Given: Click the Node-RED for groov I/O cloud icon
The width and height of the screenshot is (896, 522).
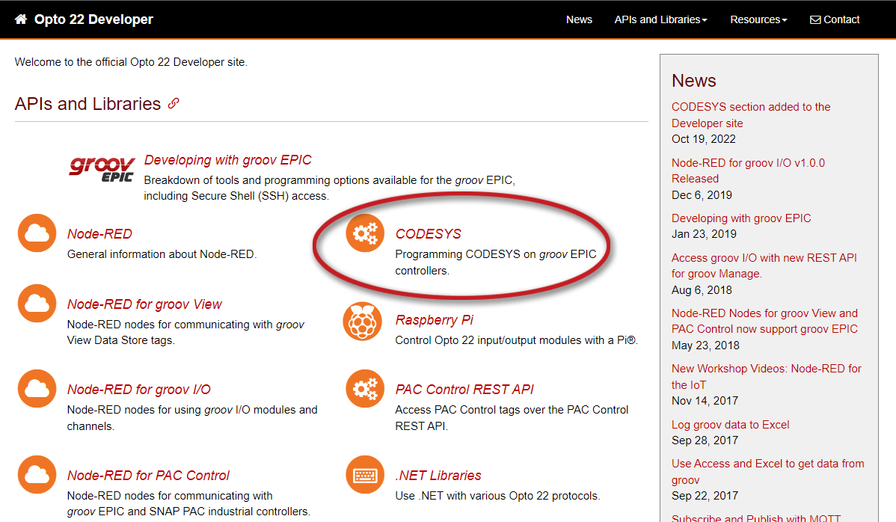Looking at the screenshot, I should (x=37, y=389).
